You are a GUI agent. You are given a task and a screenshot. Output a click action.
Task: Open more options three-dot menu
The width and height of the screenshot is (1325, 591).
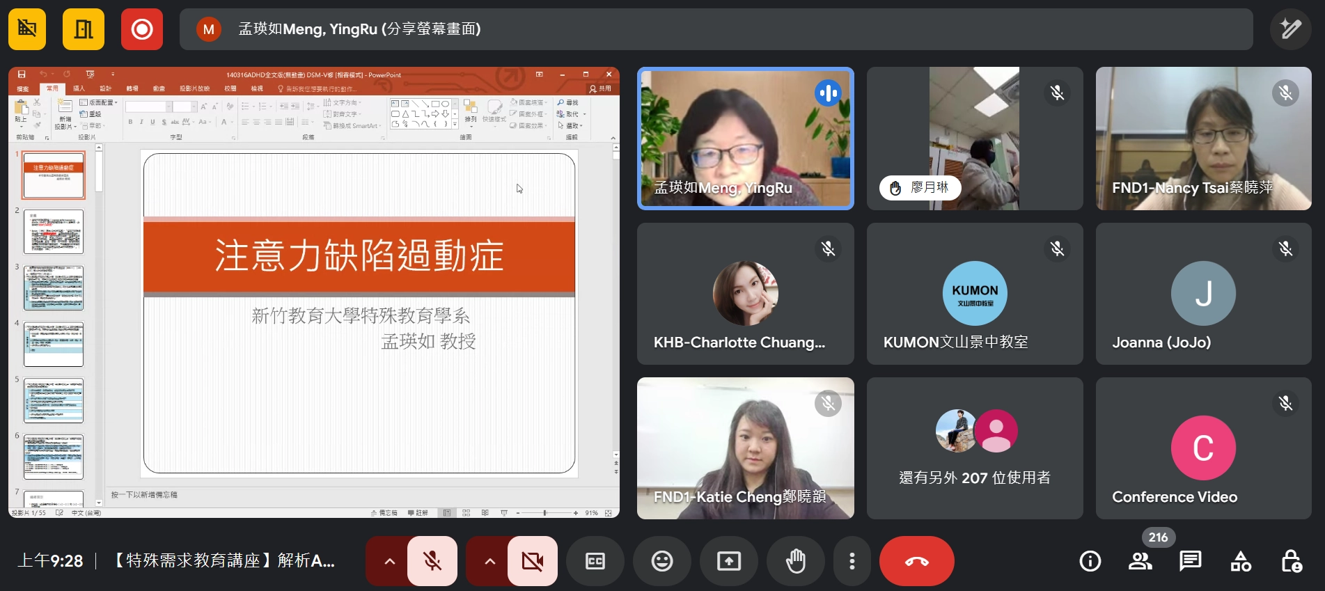click(852, 561)
